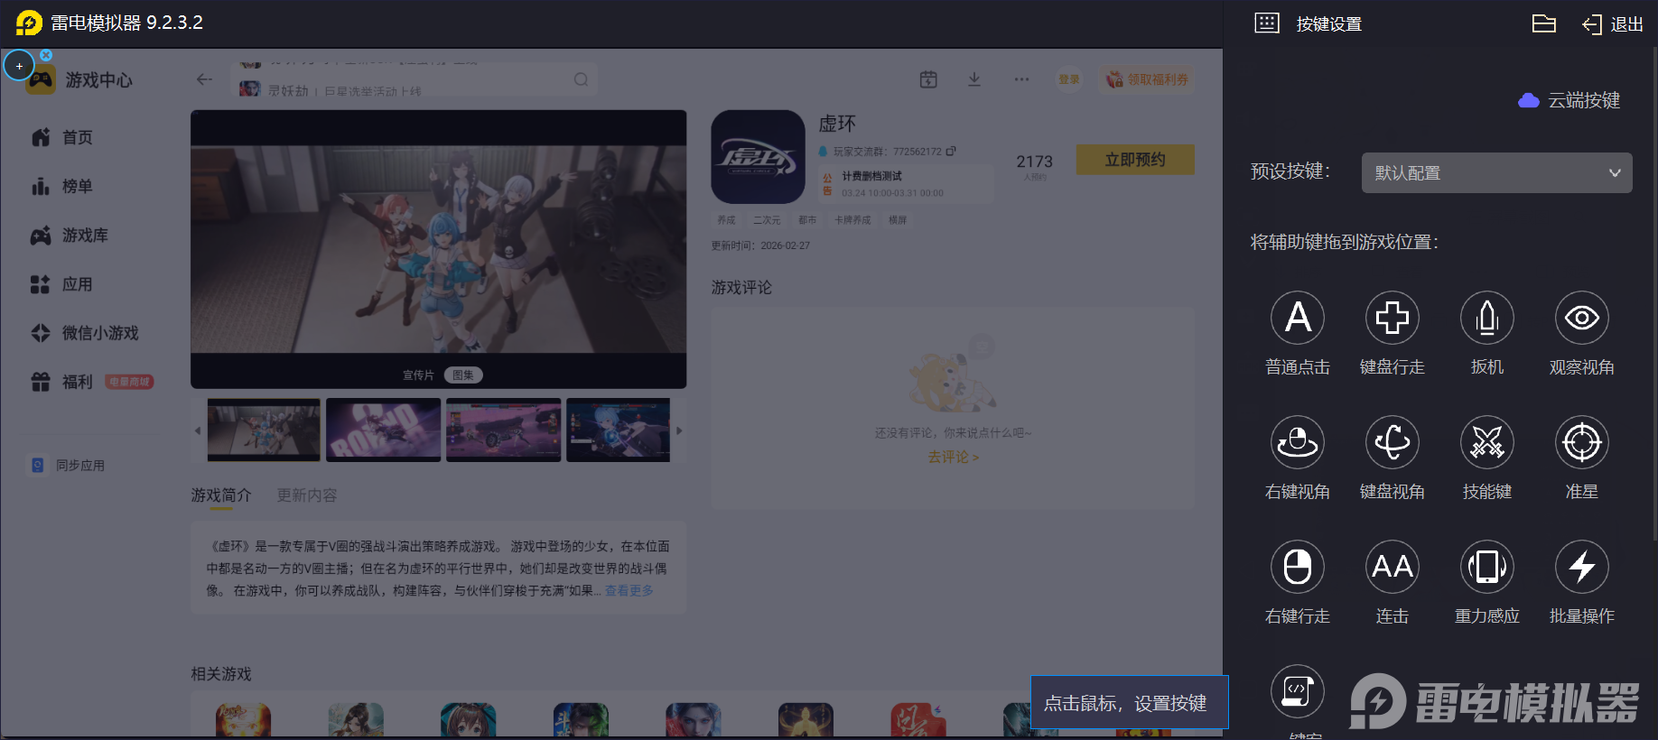Click the 立即预约 reserve button
Screen dimensions: 1658x740
(1135, 160)
